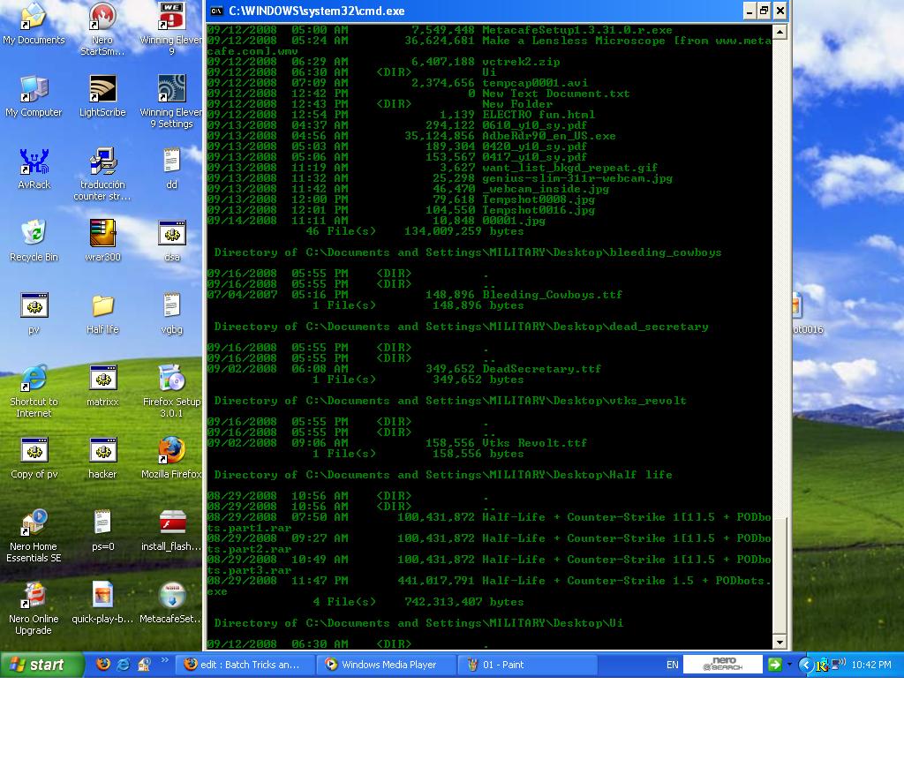Show hidden system tray icons
Screen dimensions: 904x782
pos(805,665)
